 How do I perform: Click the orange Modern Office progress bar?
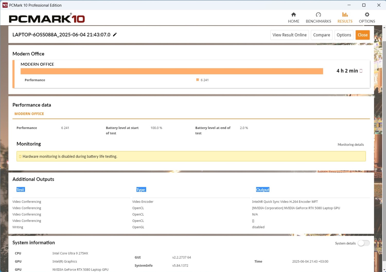pyautogui.click(x=172, y=71)
